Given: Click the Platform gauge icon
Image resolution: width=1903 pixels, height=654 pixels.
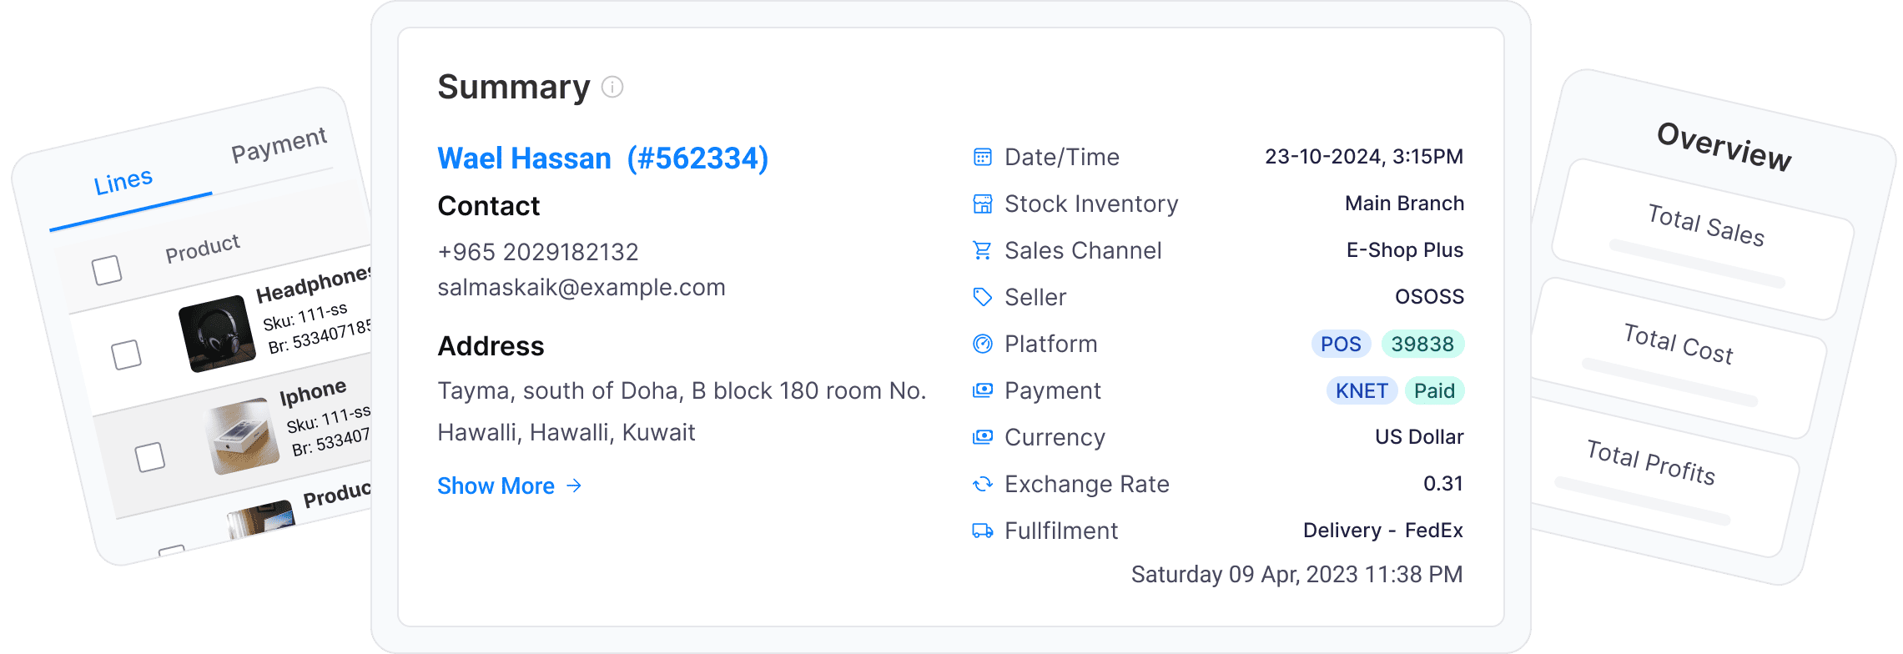Looking at the screenshot, I should pyautogui.click(x=983, y=344).
